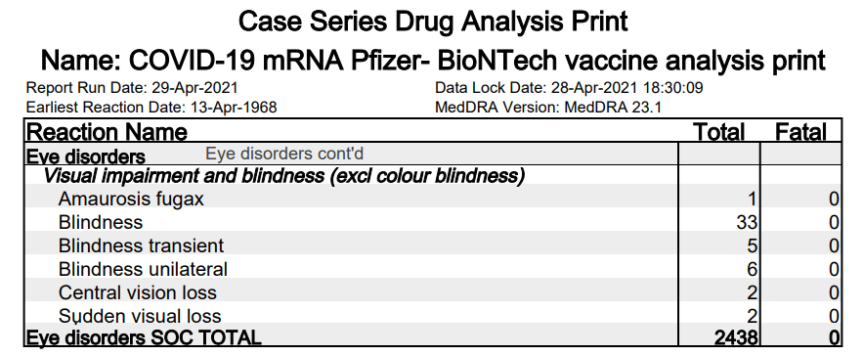Click the Data Lock Date text
This screenshot has height=356, width=863.
click(x=569, y=88)
